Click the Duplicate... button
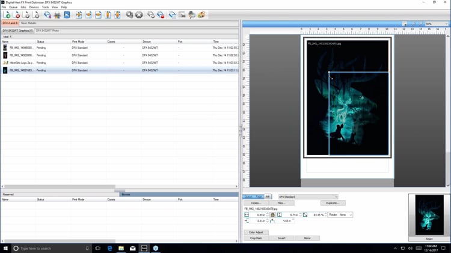451x253 pixels. pos(333,203)
